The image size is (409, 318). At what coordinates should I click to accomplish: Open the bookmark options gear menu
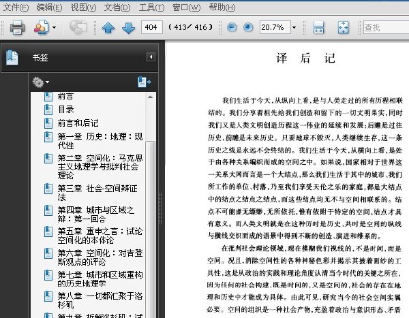tap(40, 82)
